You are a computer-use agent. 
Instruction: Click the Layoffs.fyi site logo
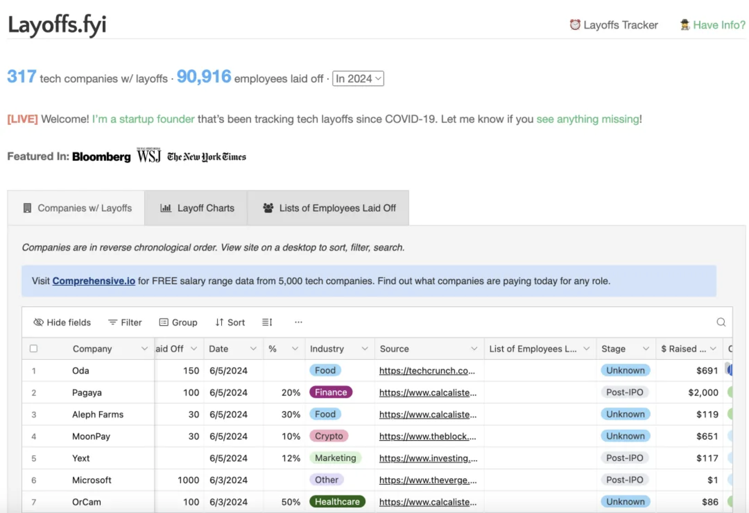pyautogui.click(x=57, y=25)
